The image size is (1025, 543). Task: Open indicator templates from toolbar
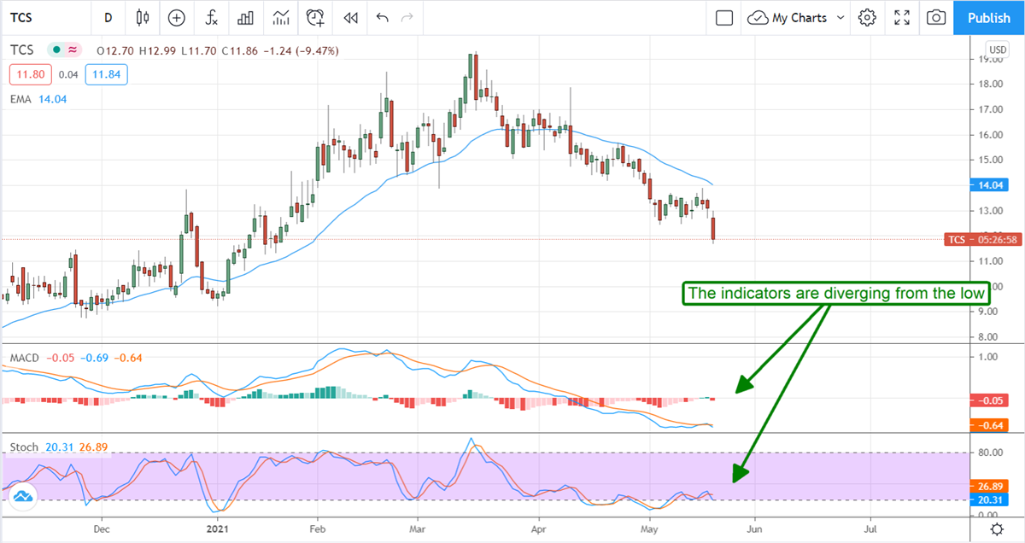280,17
